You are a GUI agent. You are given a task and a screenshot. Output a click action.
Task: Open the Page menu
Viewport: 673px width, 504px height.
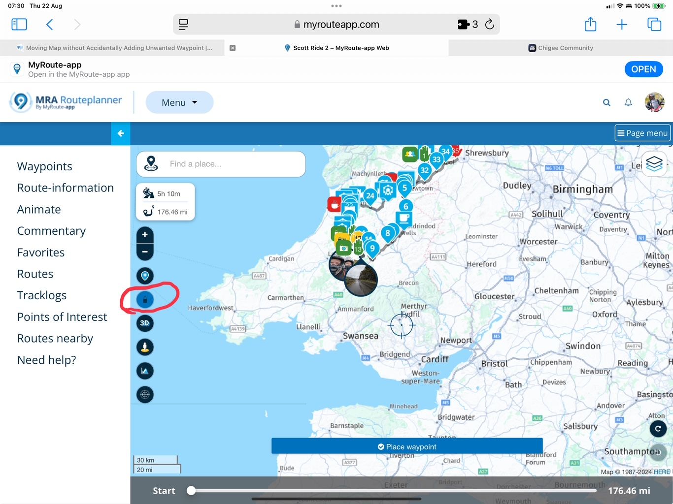[642, 133]
